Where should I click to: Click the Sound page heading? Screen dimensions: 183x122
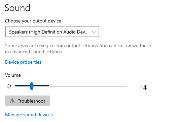coord(17,8)
